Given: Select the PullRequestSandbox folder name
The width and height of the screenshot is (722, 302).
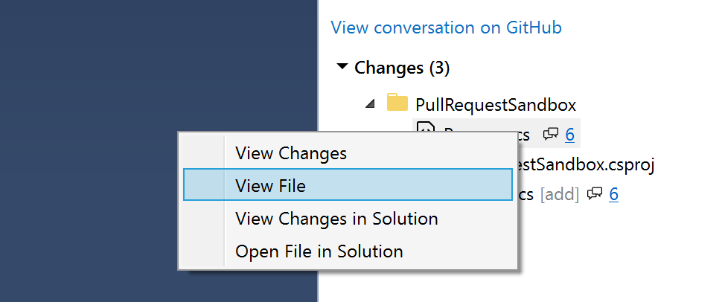Looking at the screenshot, I should pos(496,105).
